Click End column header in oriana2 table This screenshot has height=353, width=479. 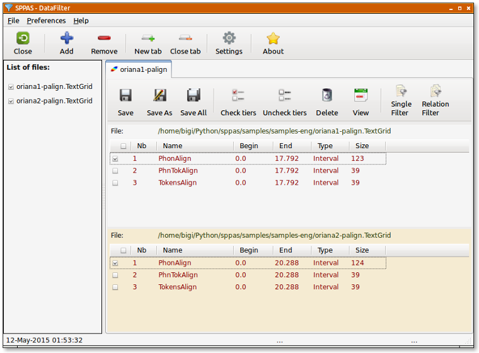292,250
